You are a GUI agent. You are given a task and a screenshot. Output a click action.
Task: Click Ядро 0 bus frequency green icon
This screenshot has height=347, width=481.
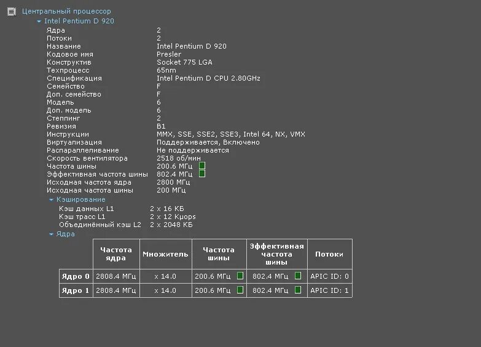click(240, 276)
